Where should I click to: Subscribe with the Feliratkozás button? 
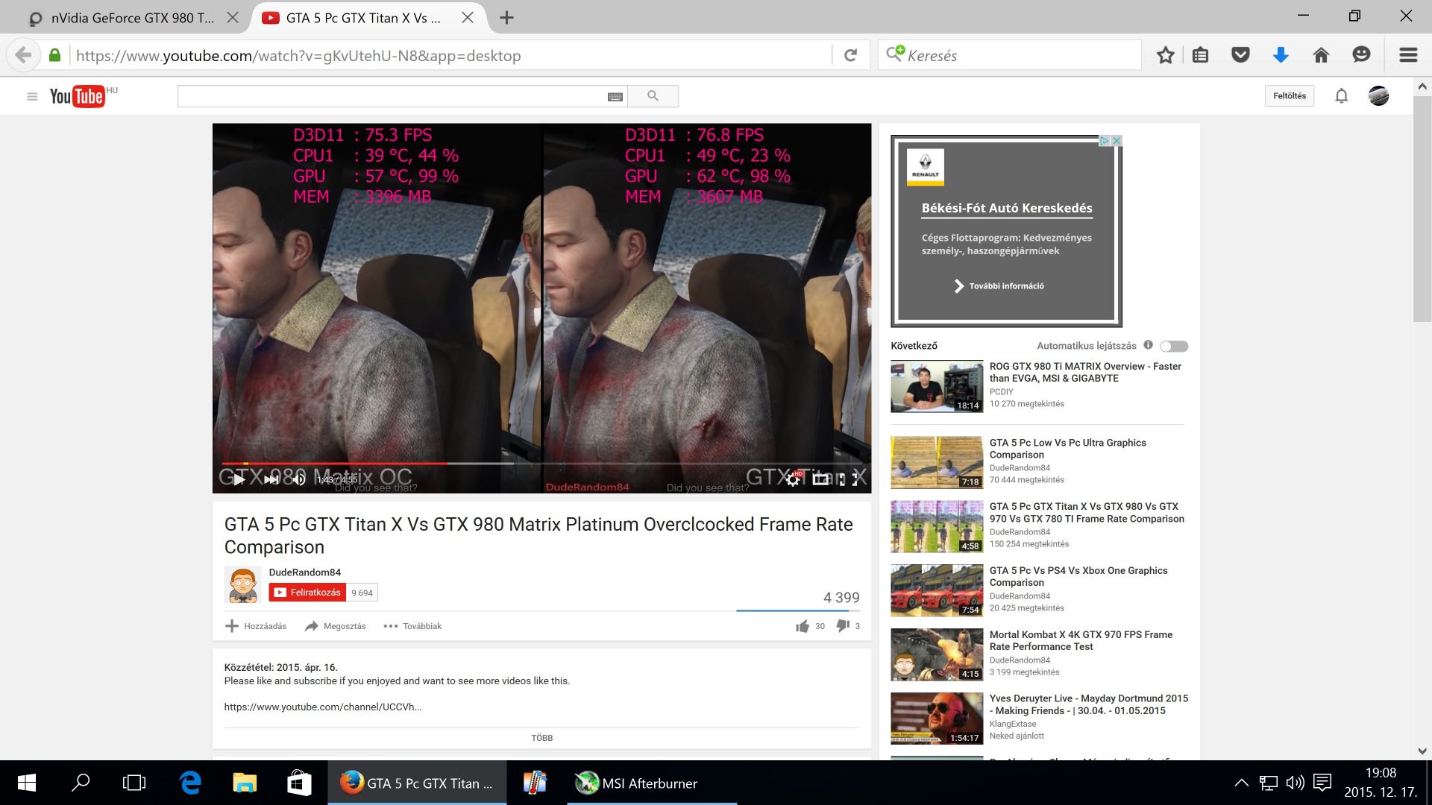[307, 593]
